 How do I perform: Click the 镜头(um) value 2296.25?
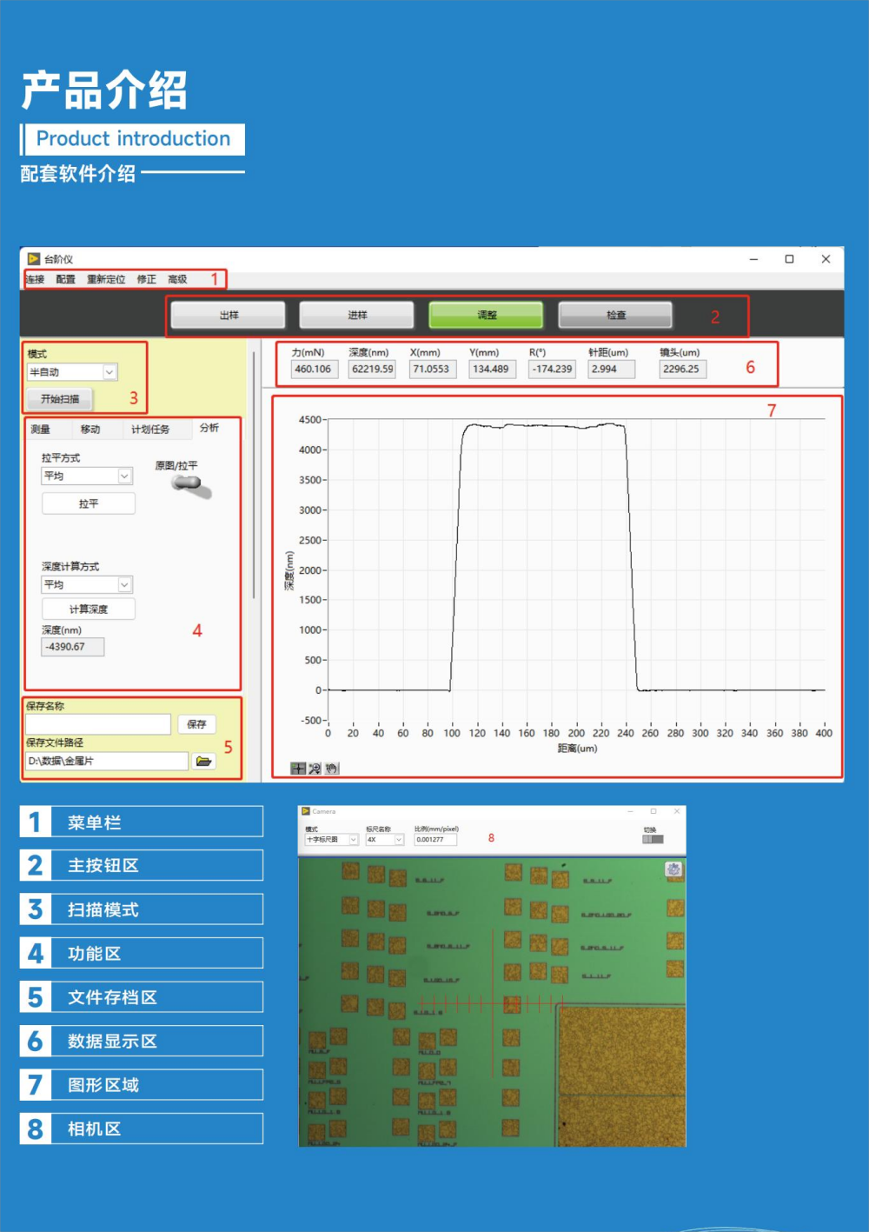(x=683, y=370)
